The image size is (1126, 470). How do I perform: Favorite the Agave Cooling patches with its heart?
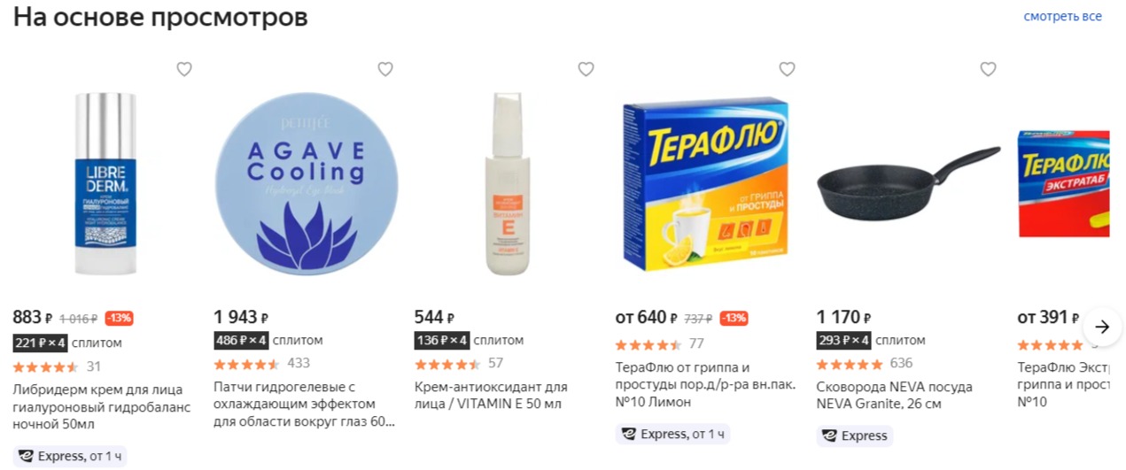[x=385, y=69]
